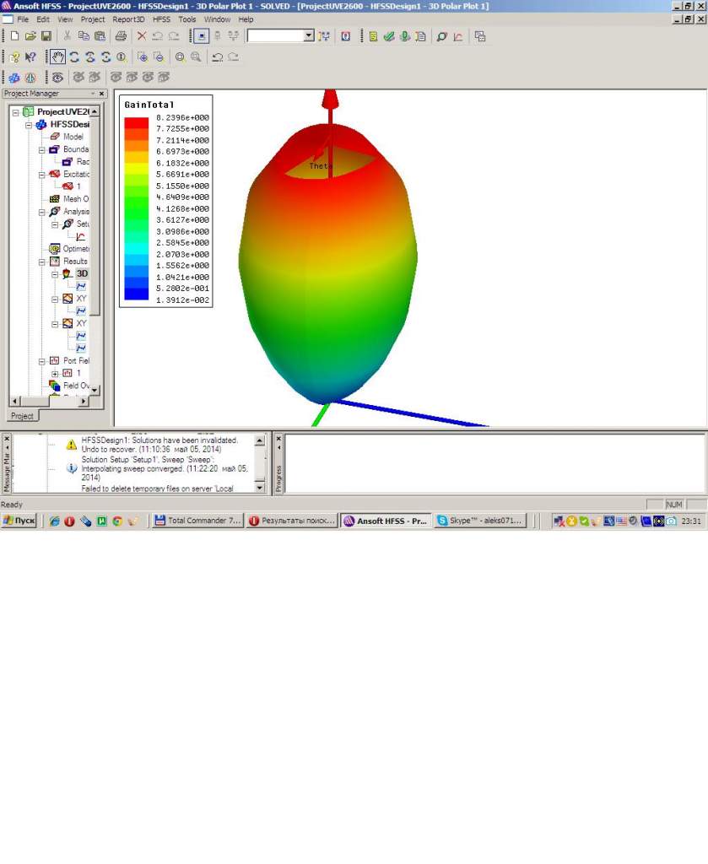Select the Optimetrics tree item
708x864 pixels.
76,249
